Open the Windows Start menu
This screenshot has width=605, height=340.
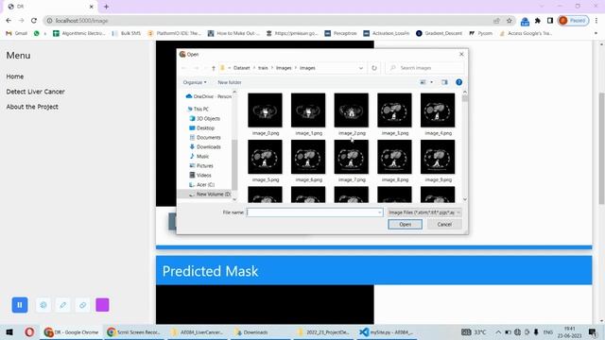tap(9, 331)
